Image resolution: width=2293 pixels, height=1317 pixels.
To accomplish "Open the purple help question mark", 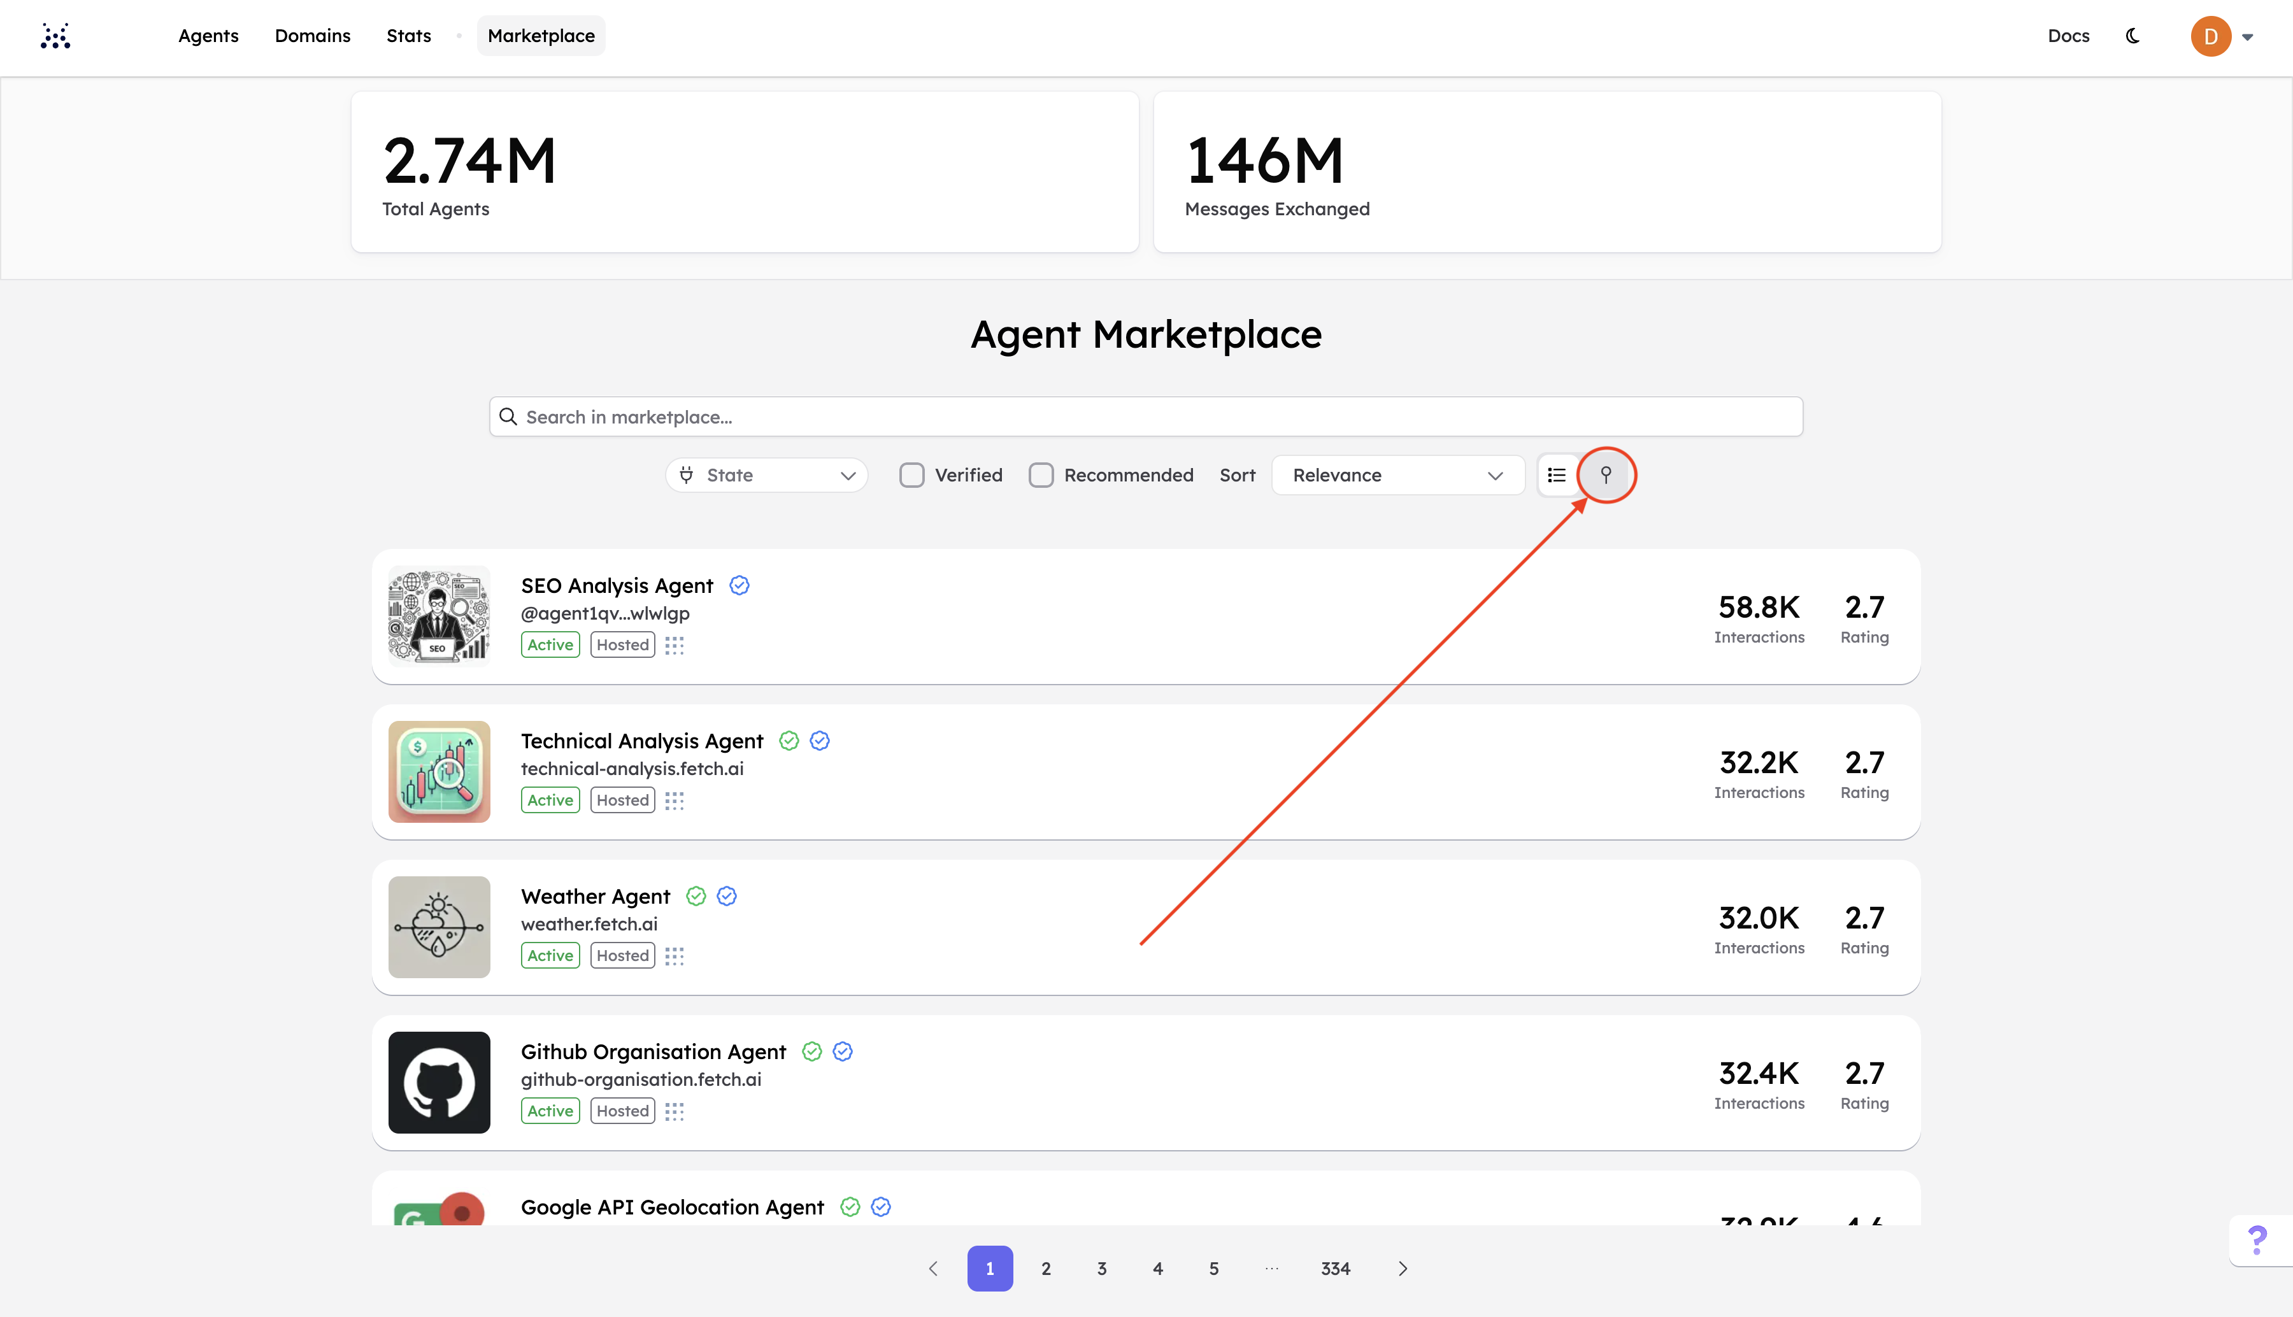I will point(2257,1239).
